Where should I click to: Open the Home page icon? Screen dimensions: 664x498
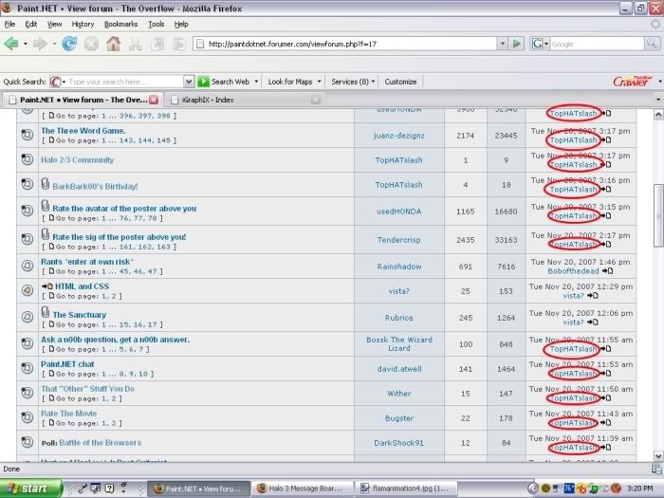(x=113, y=44)
